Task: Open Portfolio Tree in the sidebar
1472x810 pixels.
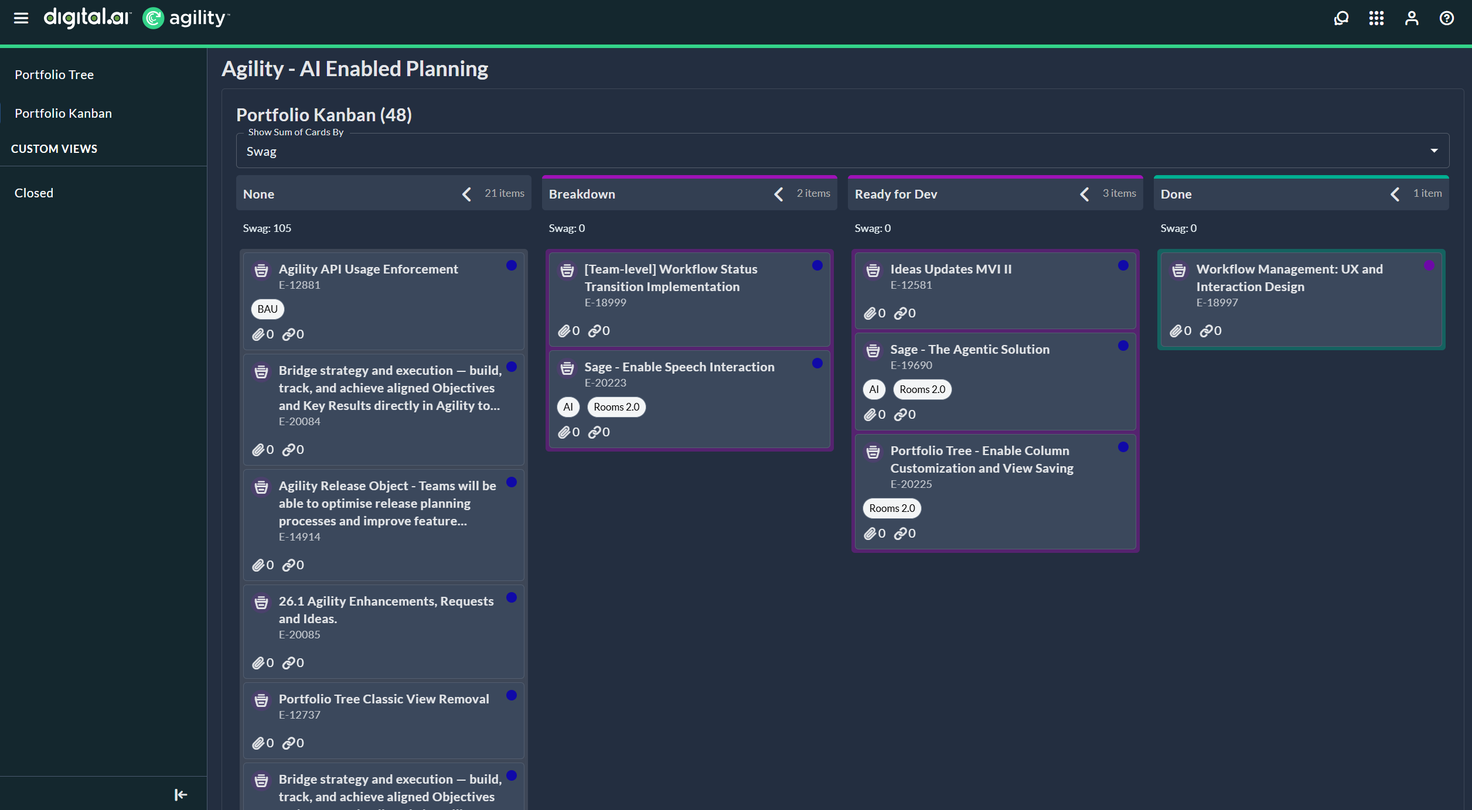Action: [x=54, y=74]
